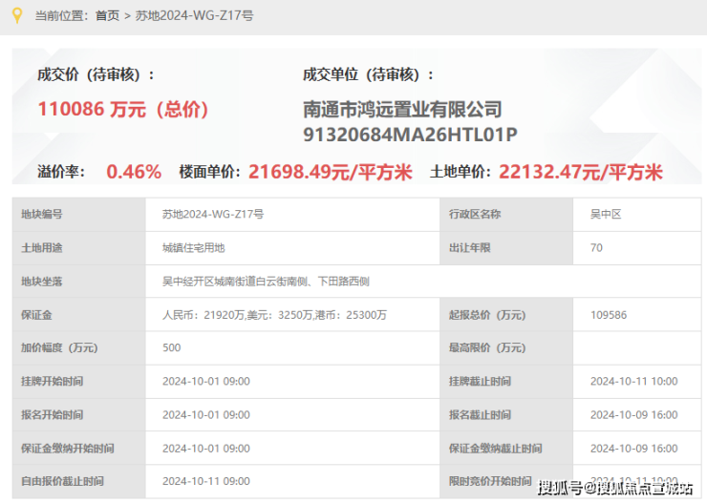Screen dimensions: 707x503
Task: Select the 地块坐落 address text
Action: point(266,282)
